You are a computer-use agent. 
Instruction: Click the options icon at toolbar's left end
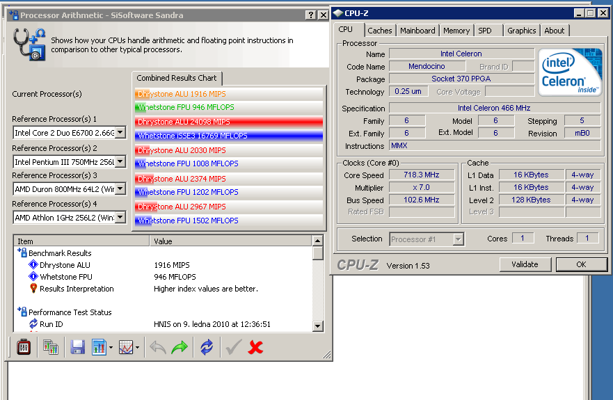pos(24,346)
